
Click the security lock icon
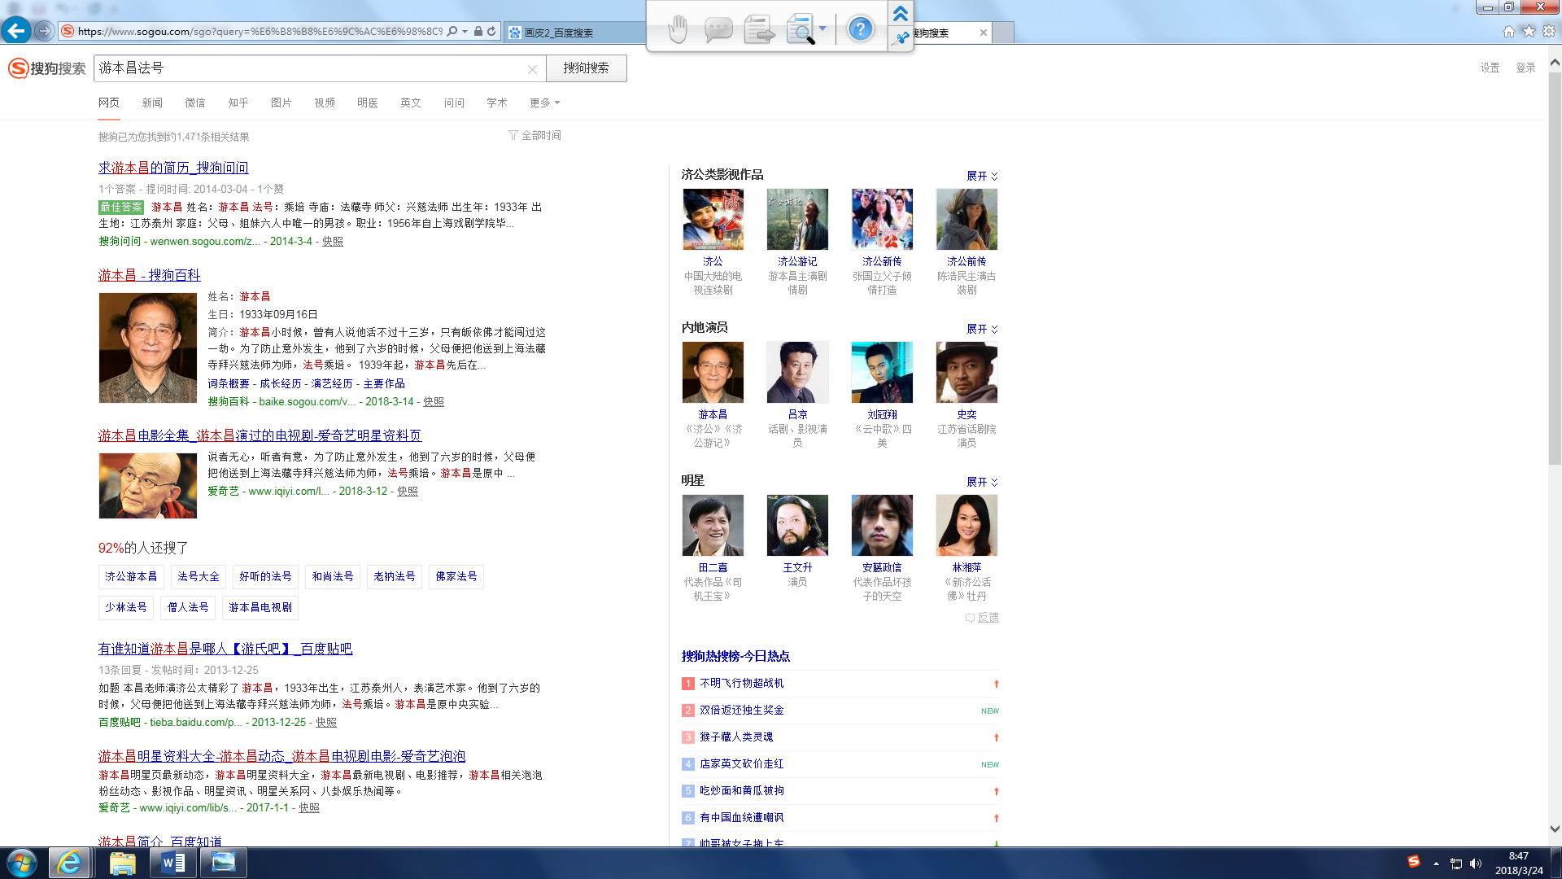click(x=478, y=32)
